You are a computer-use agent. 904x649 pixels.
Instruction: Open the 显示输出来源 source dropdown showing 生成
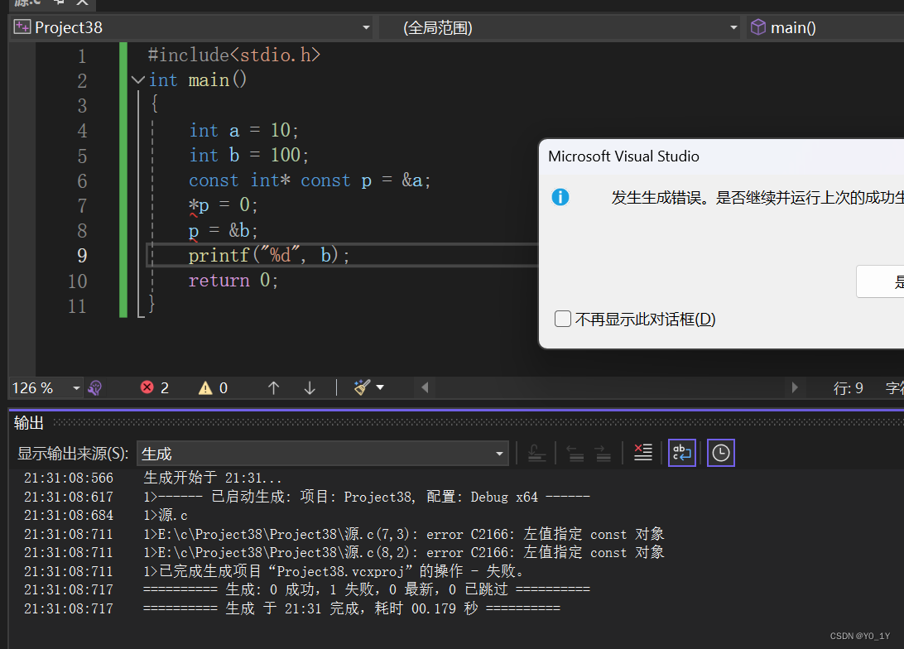498,453
